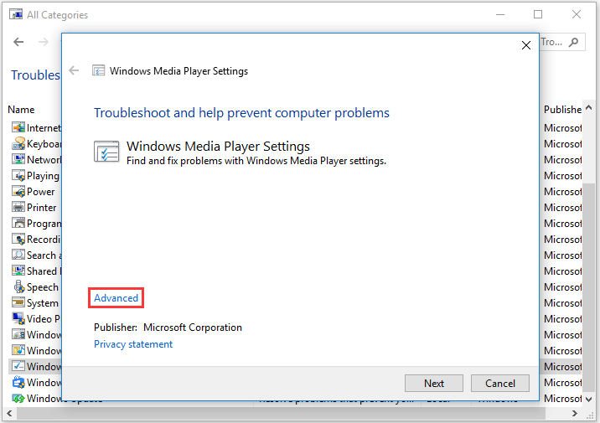The image size is (600, 423).
Task: Select the Keyboard troubleshooter icon
Action: click(x=18, y=143)
